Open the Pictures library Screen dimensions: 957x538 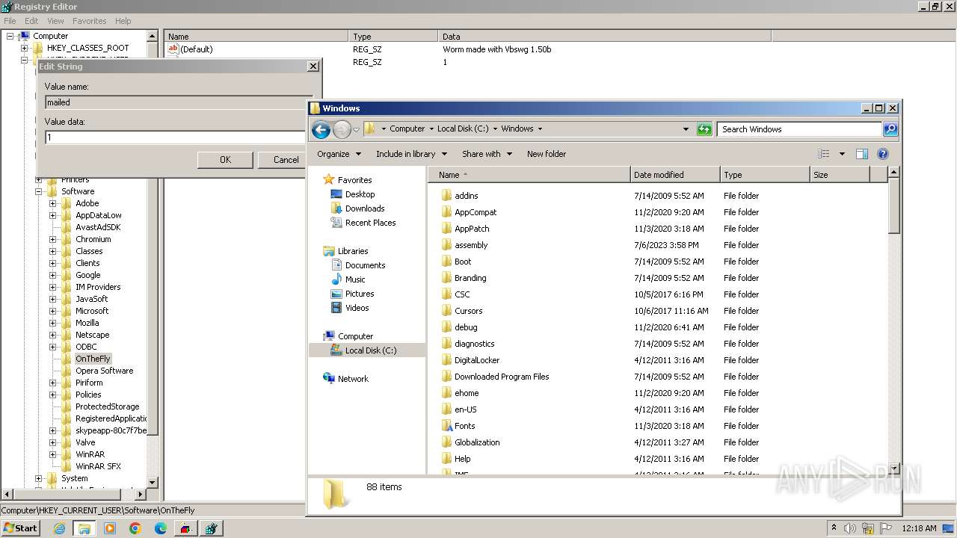click(x=360, y=294)
